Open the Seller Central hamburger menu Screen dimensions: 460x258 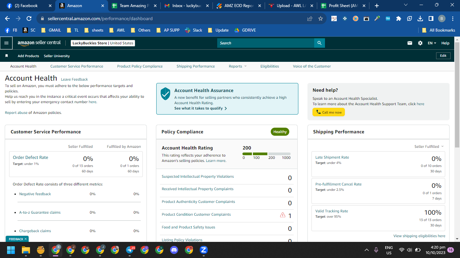pyautogui.click(x=6, y=43)
